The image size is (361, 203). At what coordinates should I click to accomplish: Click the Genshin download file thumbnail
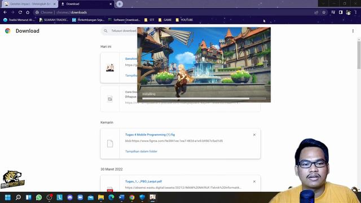[110, 68]
